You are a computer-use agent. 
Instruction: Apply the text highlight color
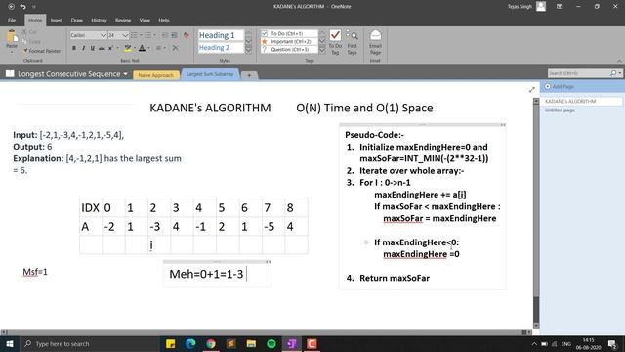128,48
